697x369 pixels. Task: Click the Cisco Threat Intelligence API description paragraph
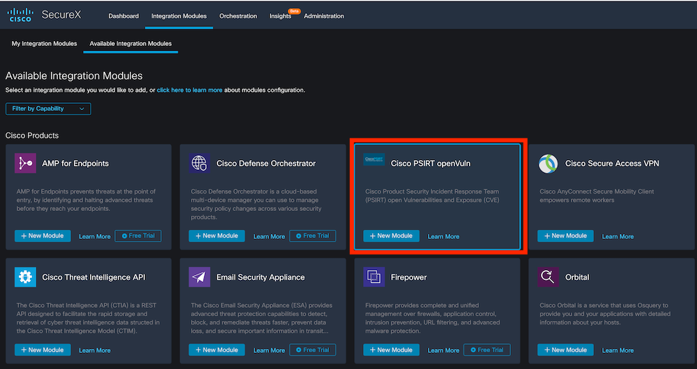pos(88,318)
